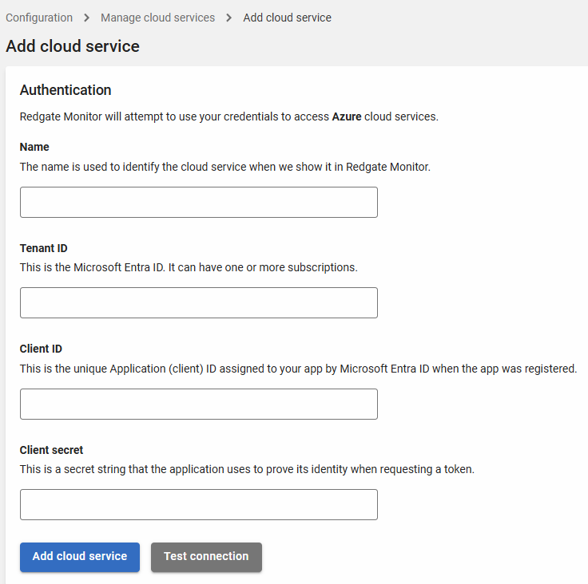Click into the Tenant ID text box
588x584 pixels.
[198, 303]
